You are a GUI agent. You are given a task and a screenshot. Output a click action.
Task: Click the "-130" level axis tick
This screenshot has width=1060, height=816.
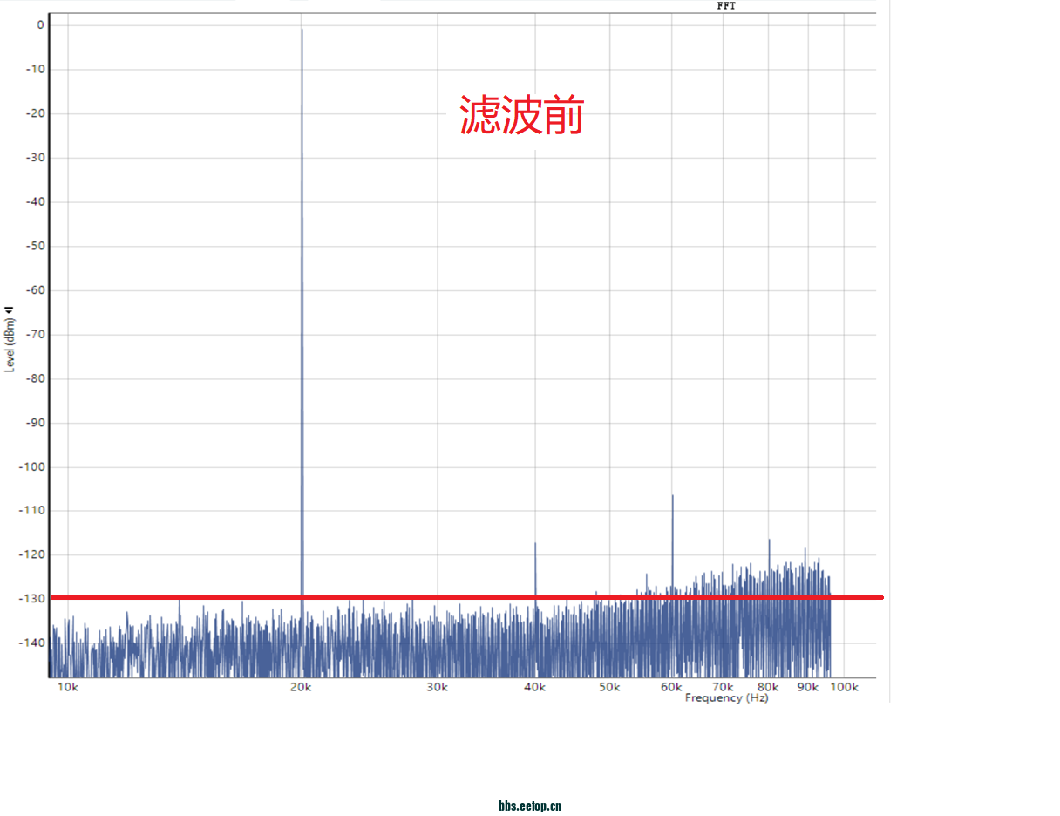(x=32, y=599)
